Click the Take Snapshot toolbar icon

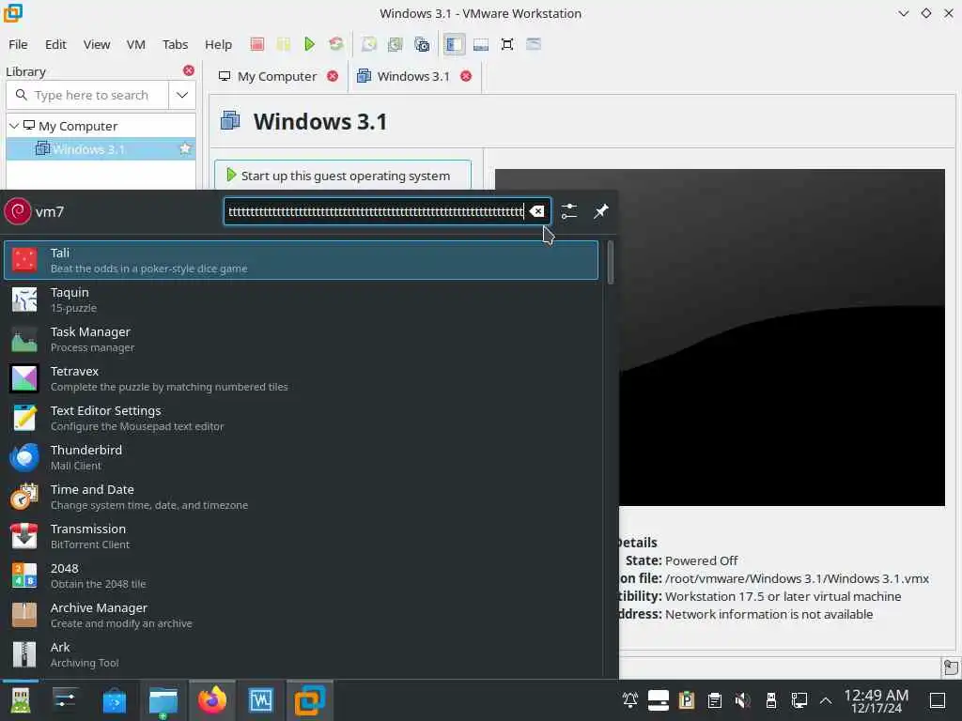(368, 44)
